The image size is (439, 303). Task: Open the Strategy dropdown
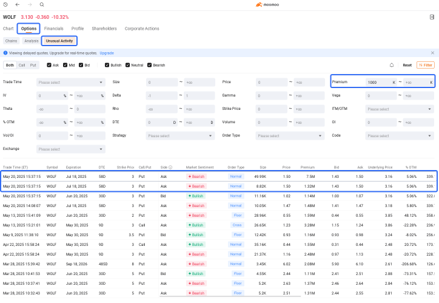[180, 135]
